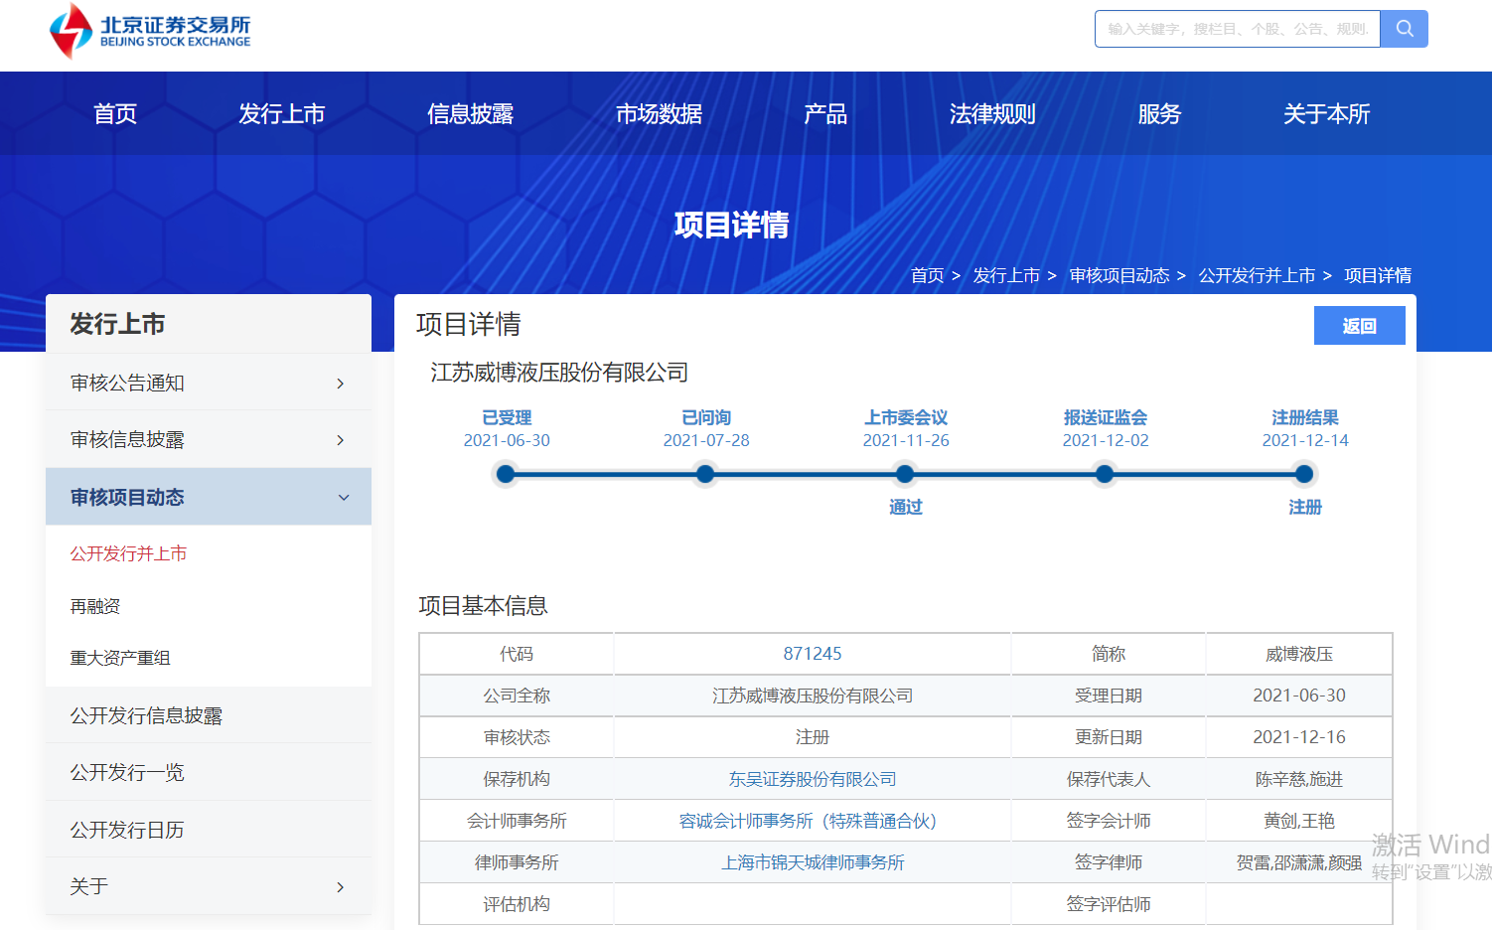Open the 法律规则 navigation menu
The height and width of the screenshot is (930, 1492).
pyautogui.click(x=991, y=114)
